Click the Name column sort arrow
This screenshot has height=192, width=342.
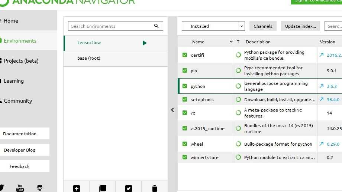tap(231, 42)
